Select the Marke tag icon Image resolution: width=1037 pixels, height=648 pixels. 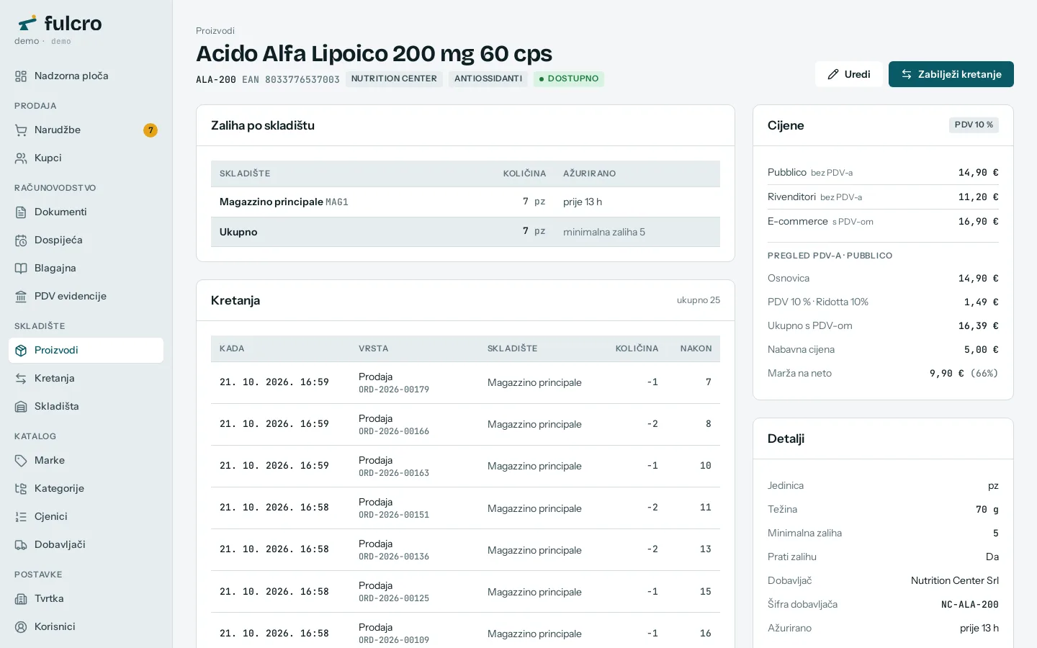(x=21, y=461)
